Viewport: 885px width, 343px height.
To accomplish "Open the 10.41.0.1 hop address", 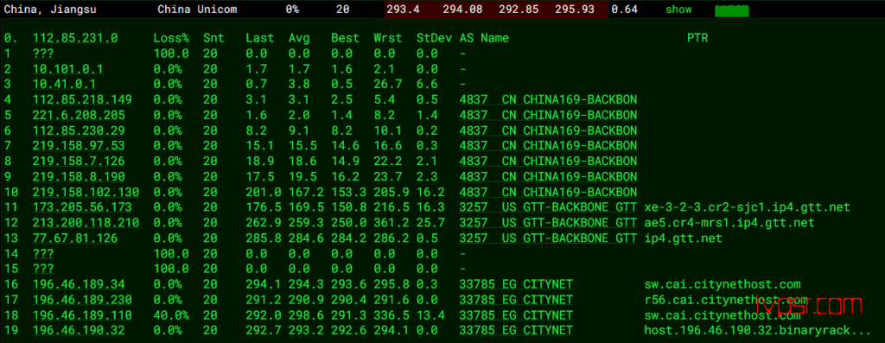I will tap(64, 84).
